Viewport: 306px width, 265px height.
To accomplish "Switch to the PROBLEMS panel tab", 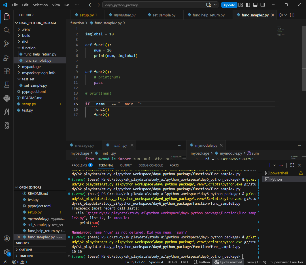I will [x=82, y=165].
